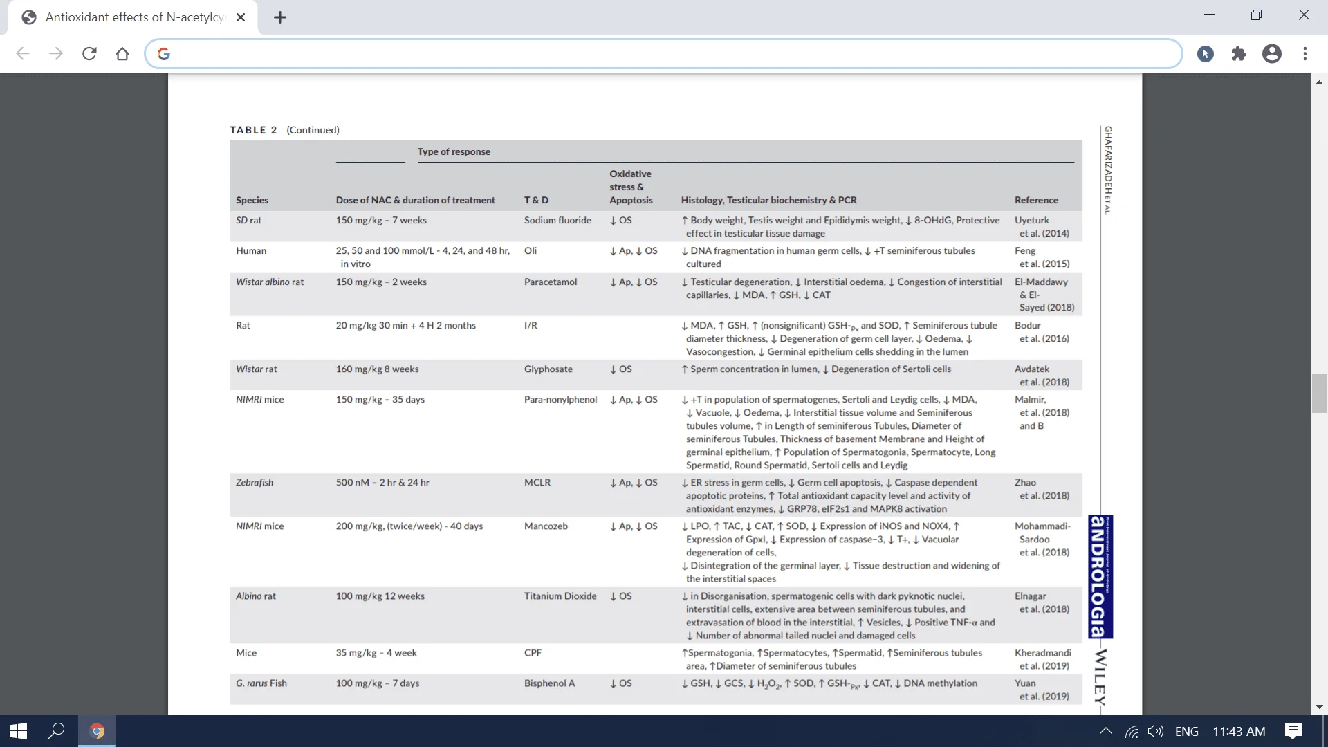Click the '500 nM – 2 hr & 24 hr' dose cell
The height and width of the screenshot is (747, 1328).
tap(382, 482)
